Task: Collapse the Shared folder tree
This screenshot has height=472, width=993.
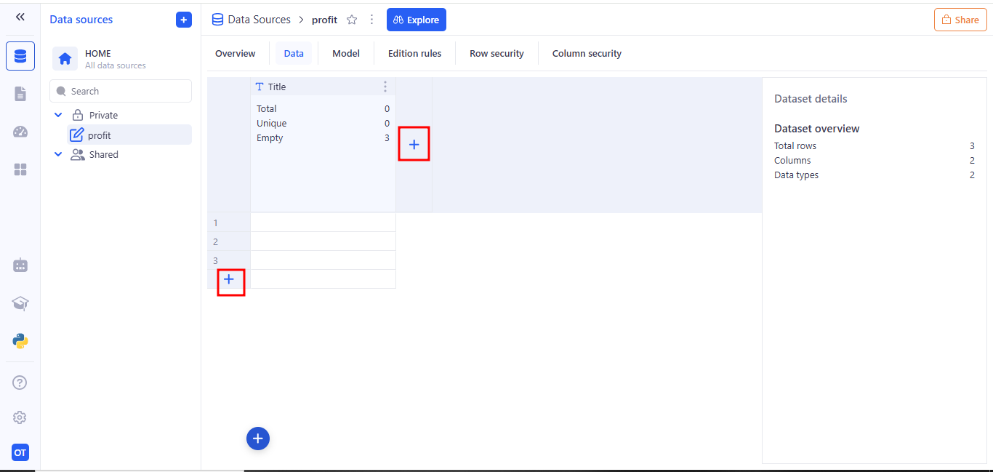Action: 59,154
